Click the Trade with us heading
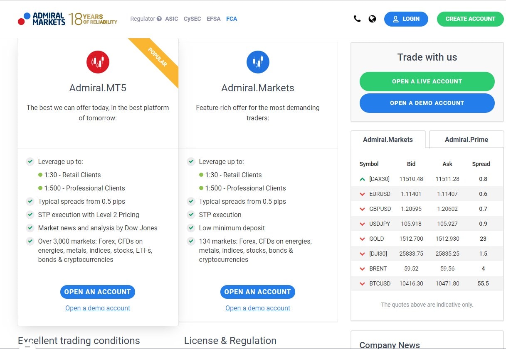The image size is (506, 349). [x=427, y=57]
